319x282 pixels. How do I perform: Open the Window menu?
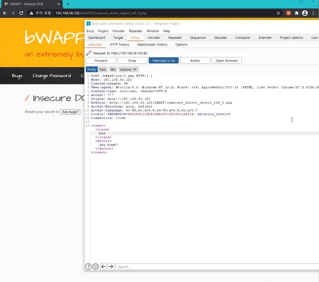coord(153,31)
